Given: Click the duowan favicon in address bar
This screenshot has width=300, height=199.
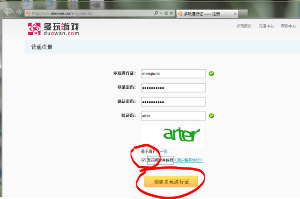Looking at the screenshot, I should tap(28, 13).
